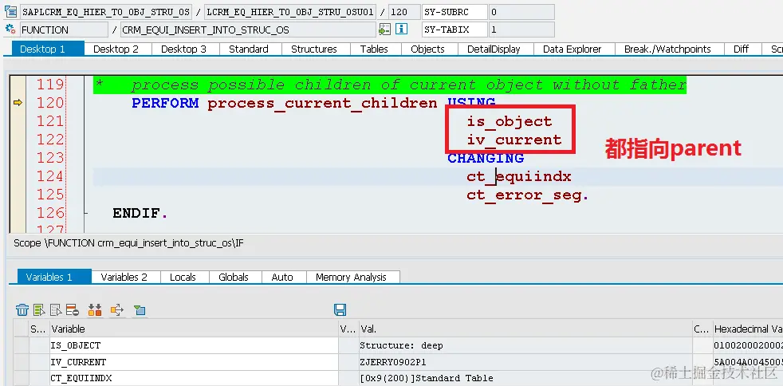The width and height of the screenshot is (783, 386).
Task: Click the program document icon beside SAPLCRM_EQ_HIER_TO_OBJ_STRU_OS
Action: pyautogui.click(x=10, y=11)
